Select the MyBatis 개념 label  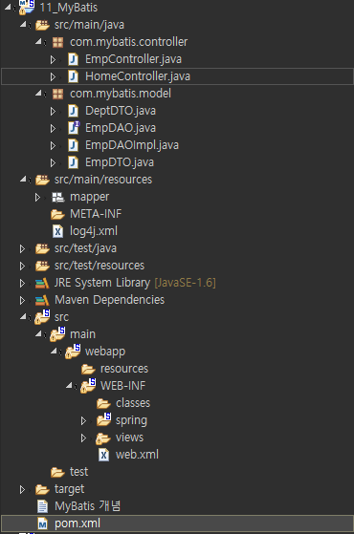(88, 506)
